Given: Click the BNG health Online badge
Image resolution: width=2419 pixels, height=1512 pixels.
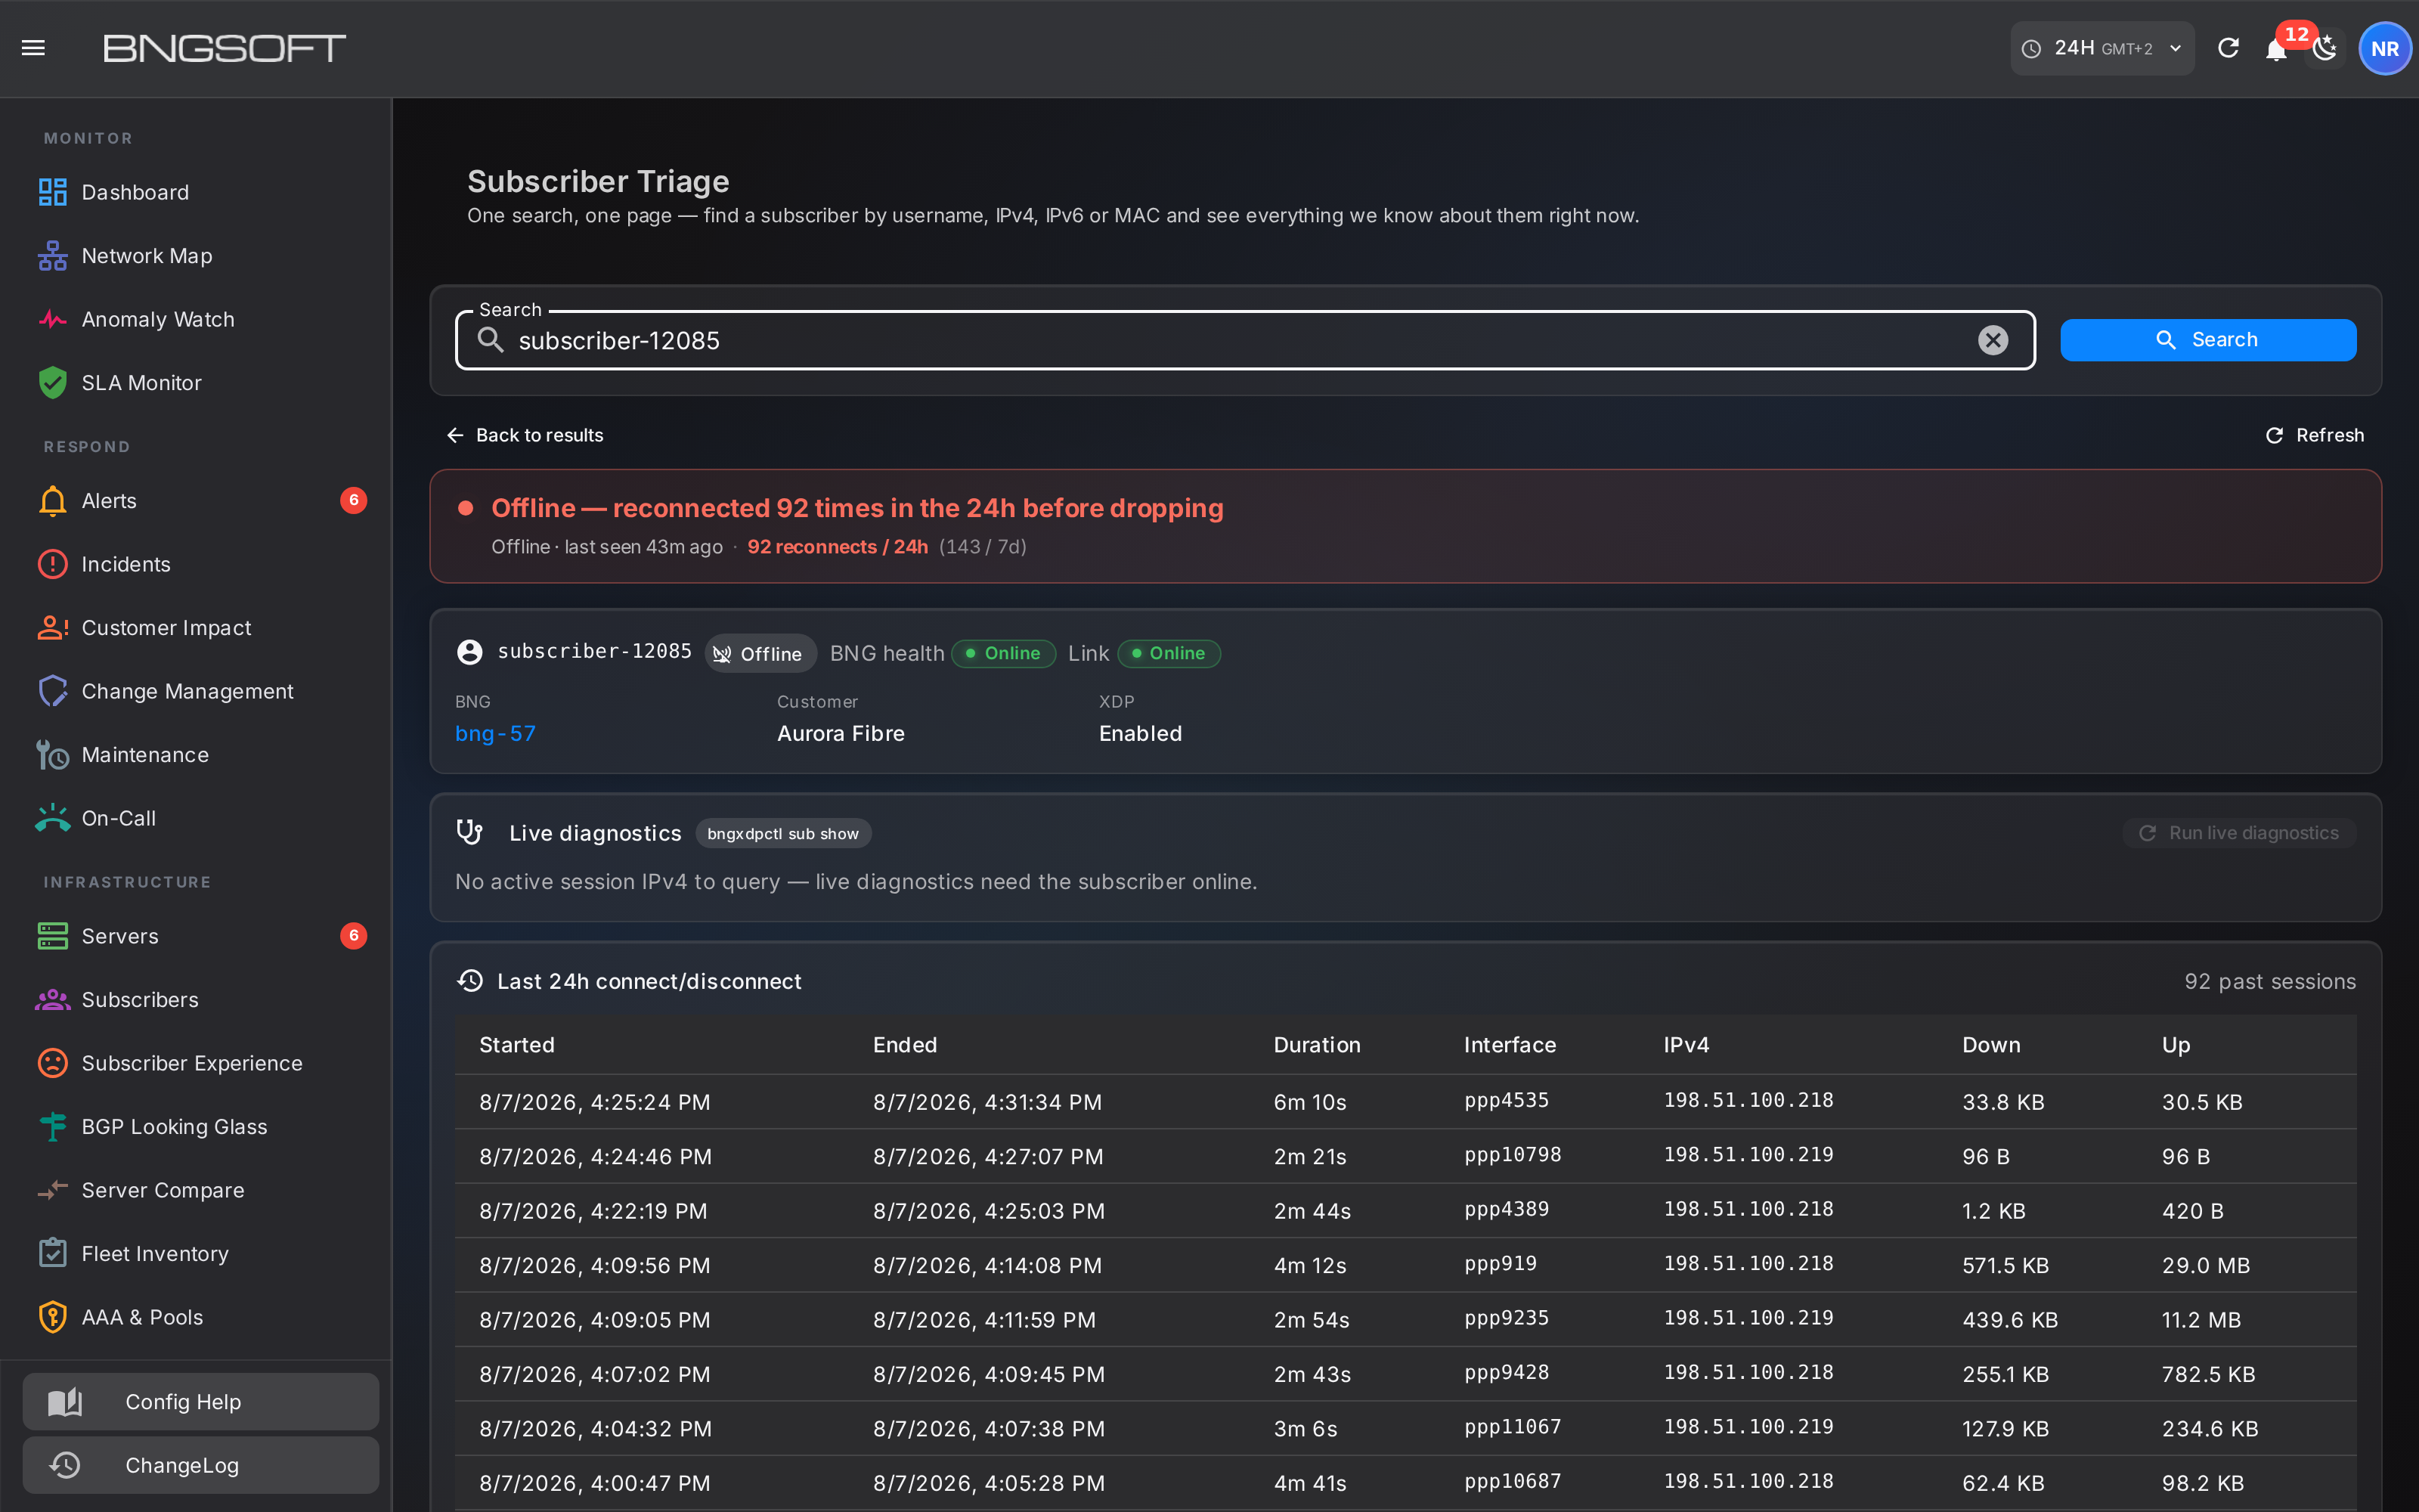Looking at the screenshot, I should pos(1004,653).
